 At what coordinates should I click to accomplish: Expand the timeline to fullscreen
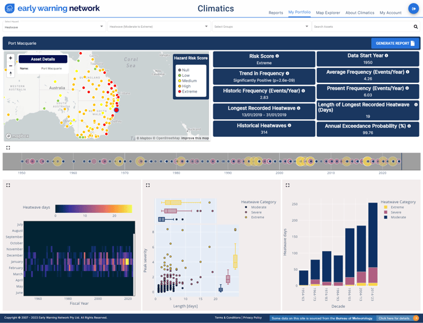[x=8, y=148]
